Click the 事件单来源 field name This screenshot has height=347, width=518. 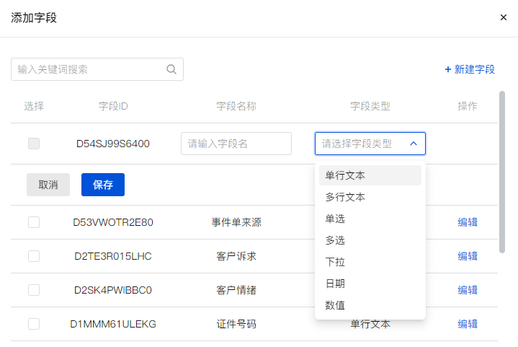236,222
